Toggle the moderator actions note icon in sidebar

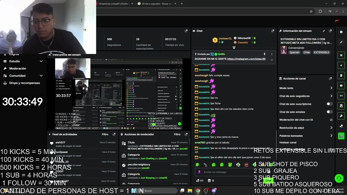[341, 75]
